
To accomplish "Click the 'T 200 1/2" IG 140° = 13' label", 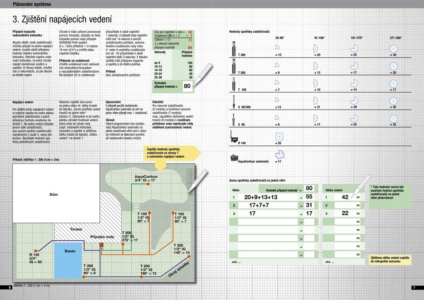I will 181,249.
